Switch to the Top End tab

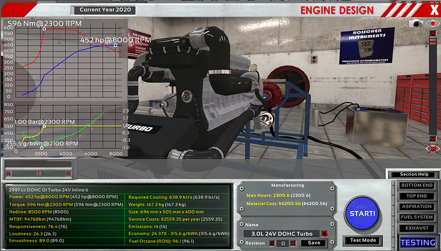(x=417, y=196)
